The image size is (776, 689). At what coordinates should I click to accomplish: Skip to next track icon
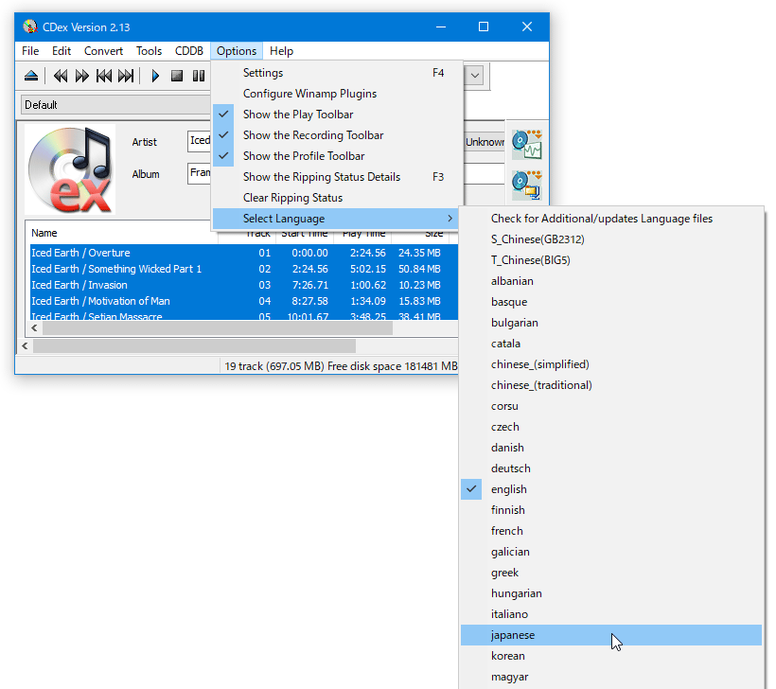tap(126, 76)
